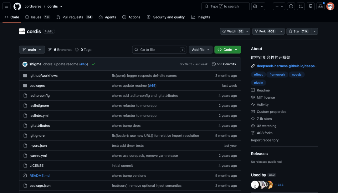Expand the Fork options dropdown arrow
The image size is (338, 193).
281,31
